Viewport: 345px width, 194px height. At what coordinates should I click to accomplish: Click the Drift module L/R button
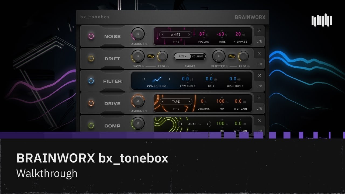259,64
